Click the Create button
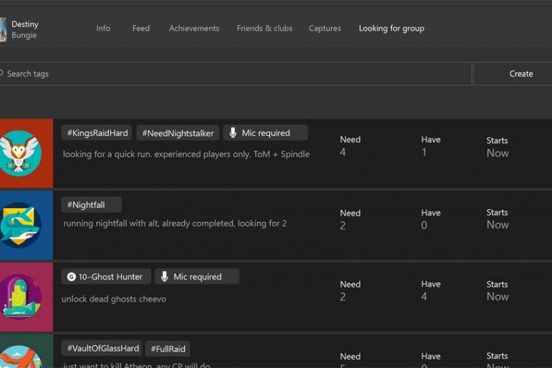The width and height of the screenshot is (552, 368). tap(513, 74)
